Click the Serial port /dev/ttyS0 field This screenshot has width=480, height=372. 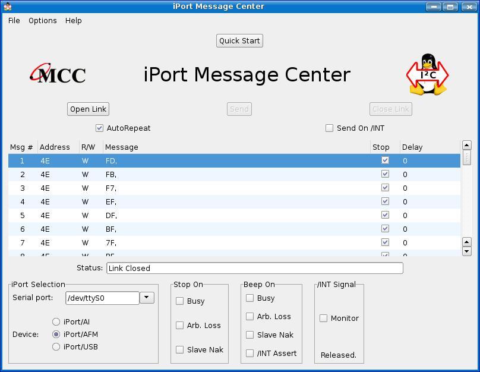(103, 298)
